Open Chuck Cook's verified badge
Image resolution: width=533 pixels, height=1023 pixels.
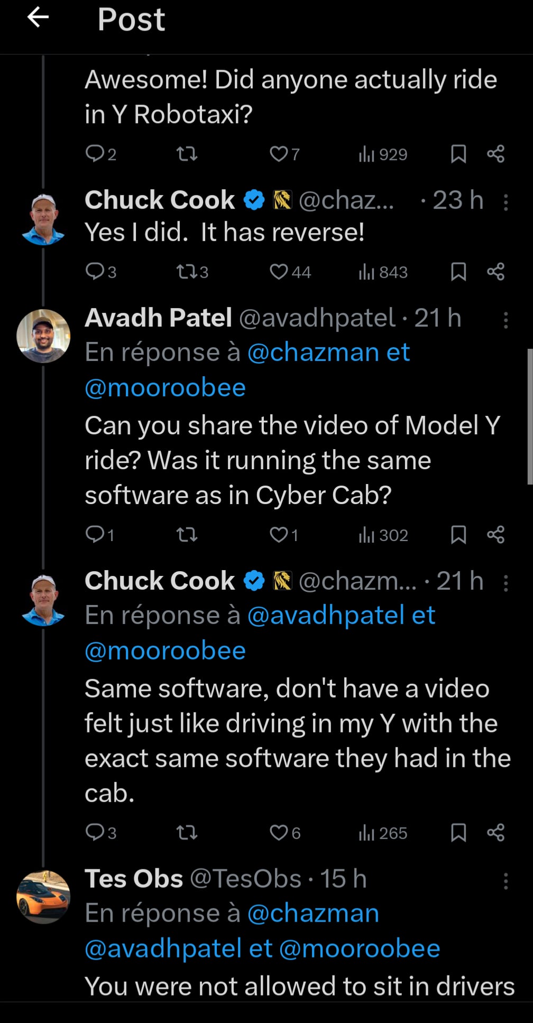(254, 200)
